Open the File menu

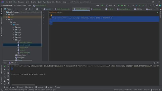coord(7,2)
